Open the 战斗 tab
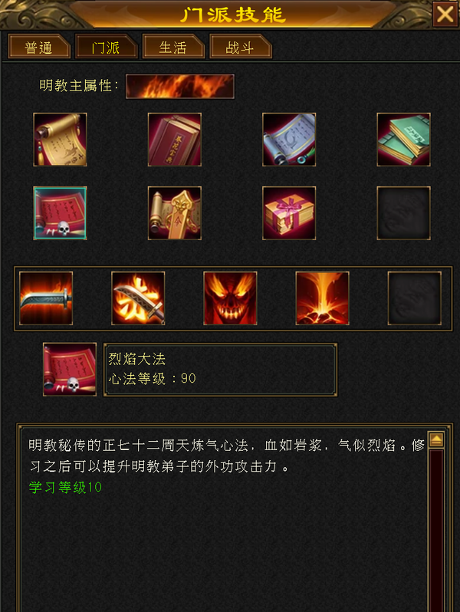Viewport: 460px width, 612px height. (x=240, y=47)
